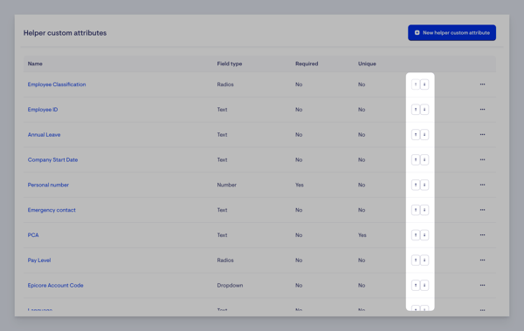Open the Employee Classification attribute
The height and width of the screenshot is (331, 524).
pos(57,84)
